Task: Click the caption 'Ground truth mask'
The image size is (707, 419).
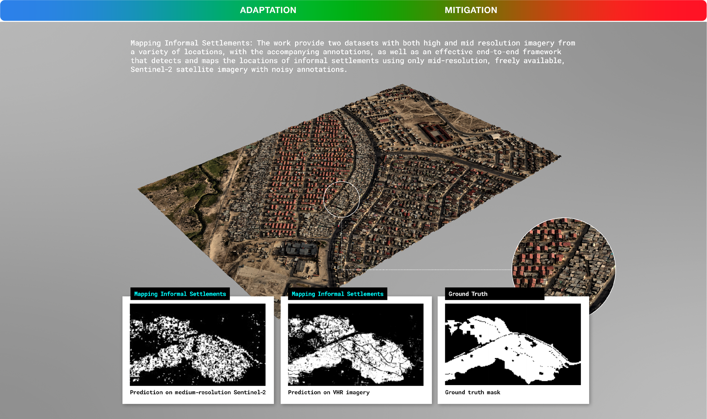Action: pyautogui.click(x=473, y=392)
